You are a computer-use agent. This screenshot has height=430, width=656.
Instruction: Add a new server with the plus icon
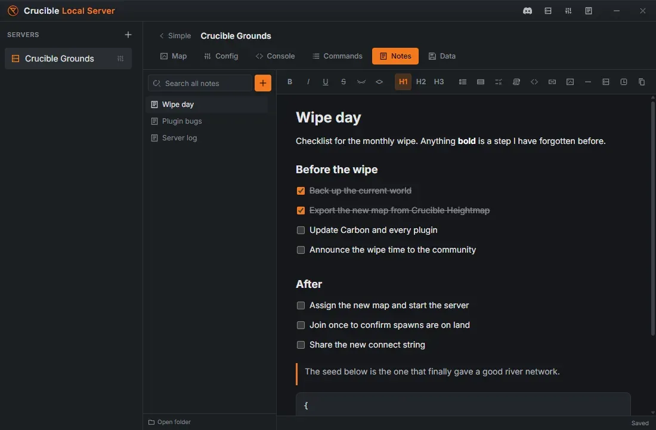click(x=128, y=35)
